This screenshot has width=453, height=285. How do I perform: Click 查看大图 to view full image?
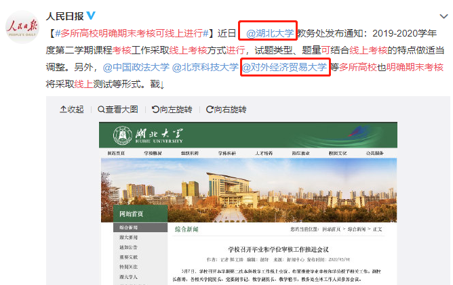coord(118,110)
